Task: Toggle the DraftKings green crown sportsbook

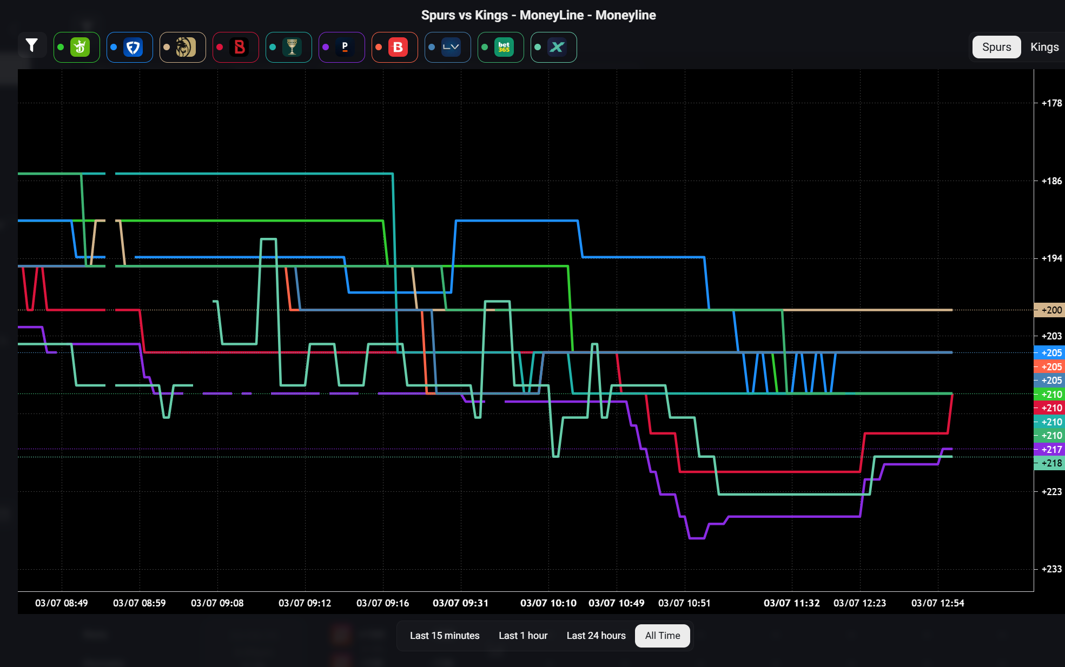Action: (x=77, y=48)
